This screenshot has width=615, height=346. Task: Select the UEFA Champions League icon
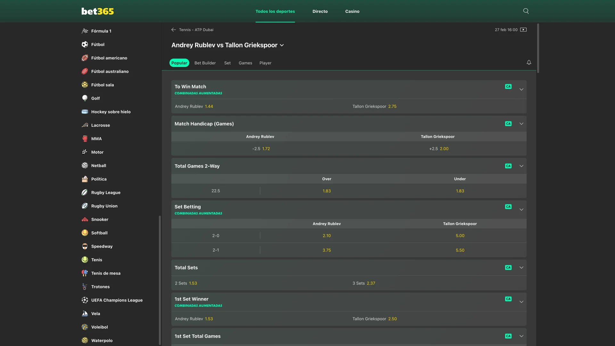[85, 300]
